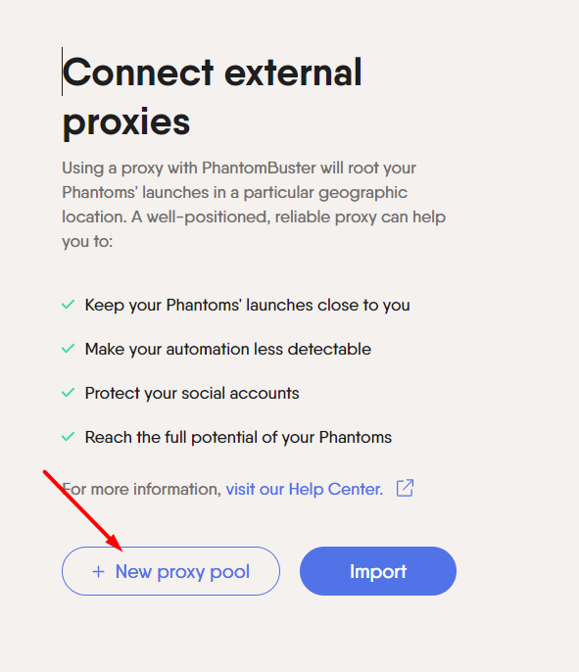Create a New proxy pool
The height and width of the screenshot is (672, 579).
pos(171,571)
